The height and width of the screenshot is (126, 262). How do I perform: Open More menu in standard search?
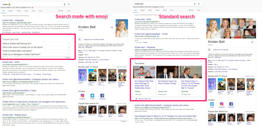[172, 10]
